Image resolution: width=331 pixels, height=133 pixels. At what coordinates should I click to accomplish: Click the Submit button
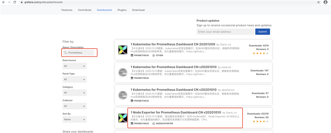[x=263, y=32]
